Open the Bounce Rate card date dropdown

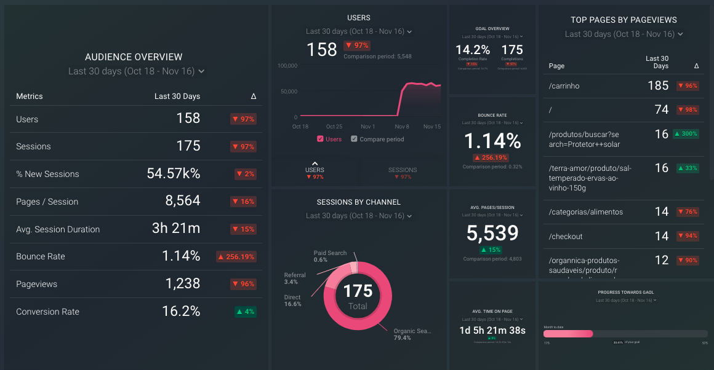tap(492, 123)
